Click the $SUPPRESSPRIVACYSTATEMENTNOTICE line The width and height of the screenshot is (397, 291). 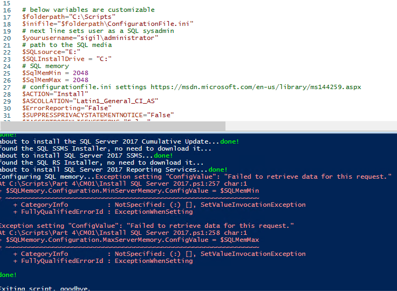[x=98, y=115]
